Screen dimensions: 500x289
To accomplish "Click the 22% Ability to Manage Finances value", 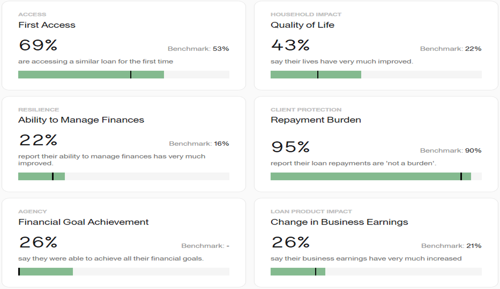I will pos(38,140).
